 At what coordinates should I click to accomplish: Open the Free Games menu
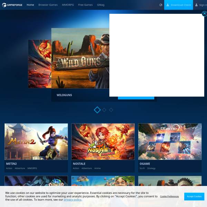[x=85, y=5]
